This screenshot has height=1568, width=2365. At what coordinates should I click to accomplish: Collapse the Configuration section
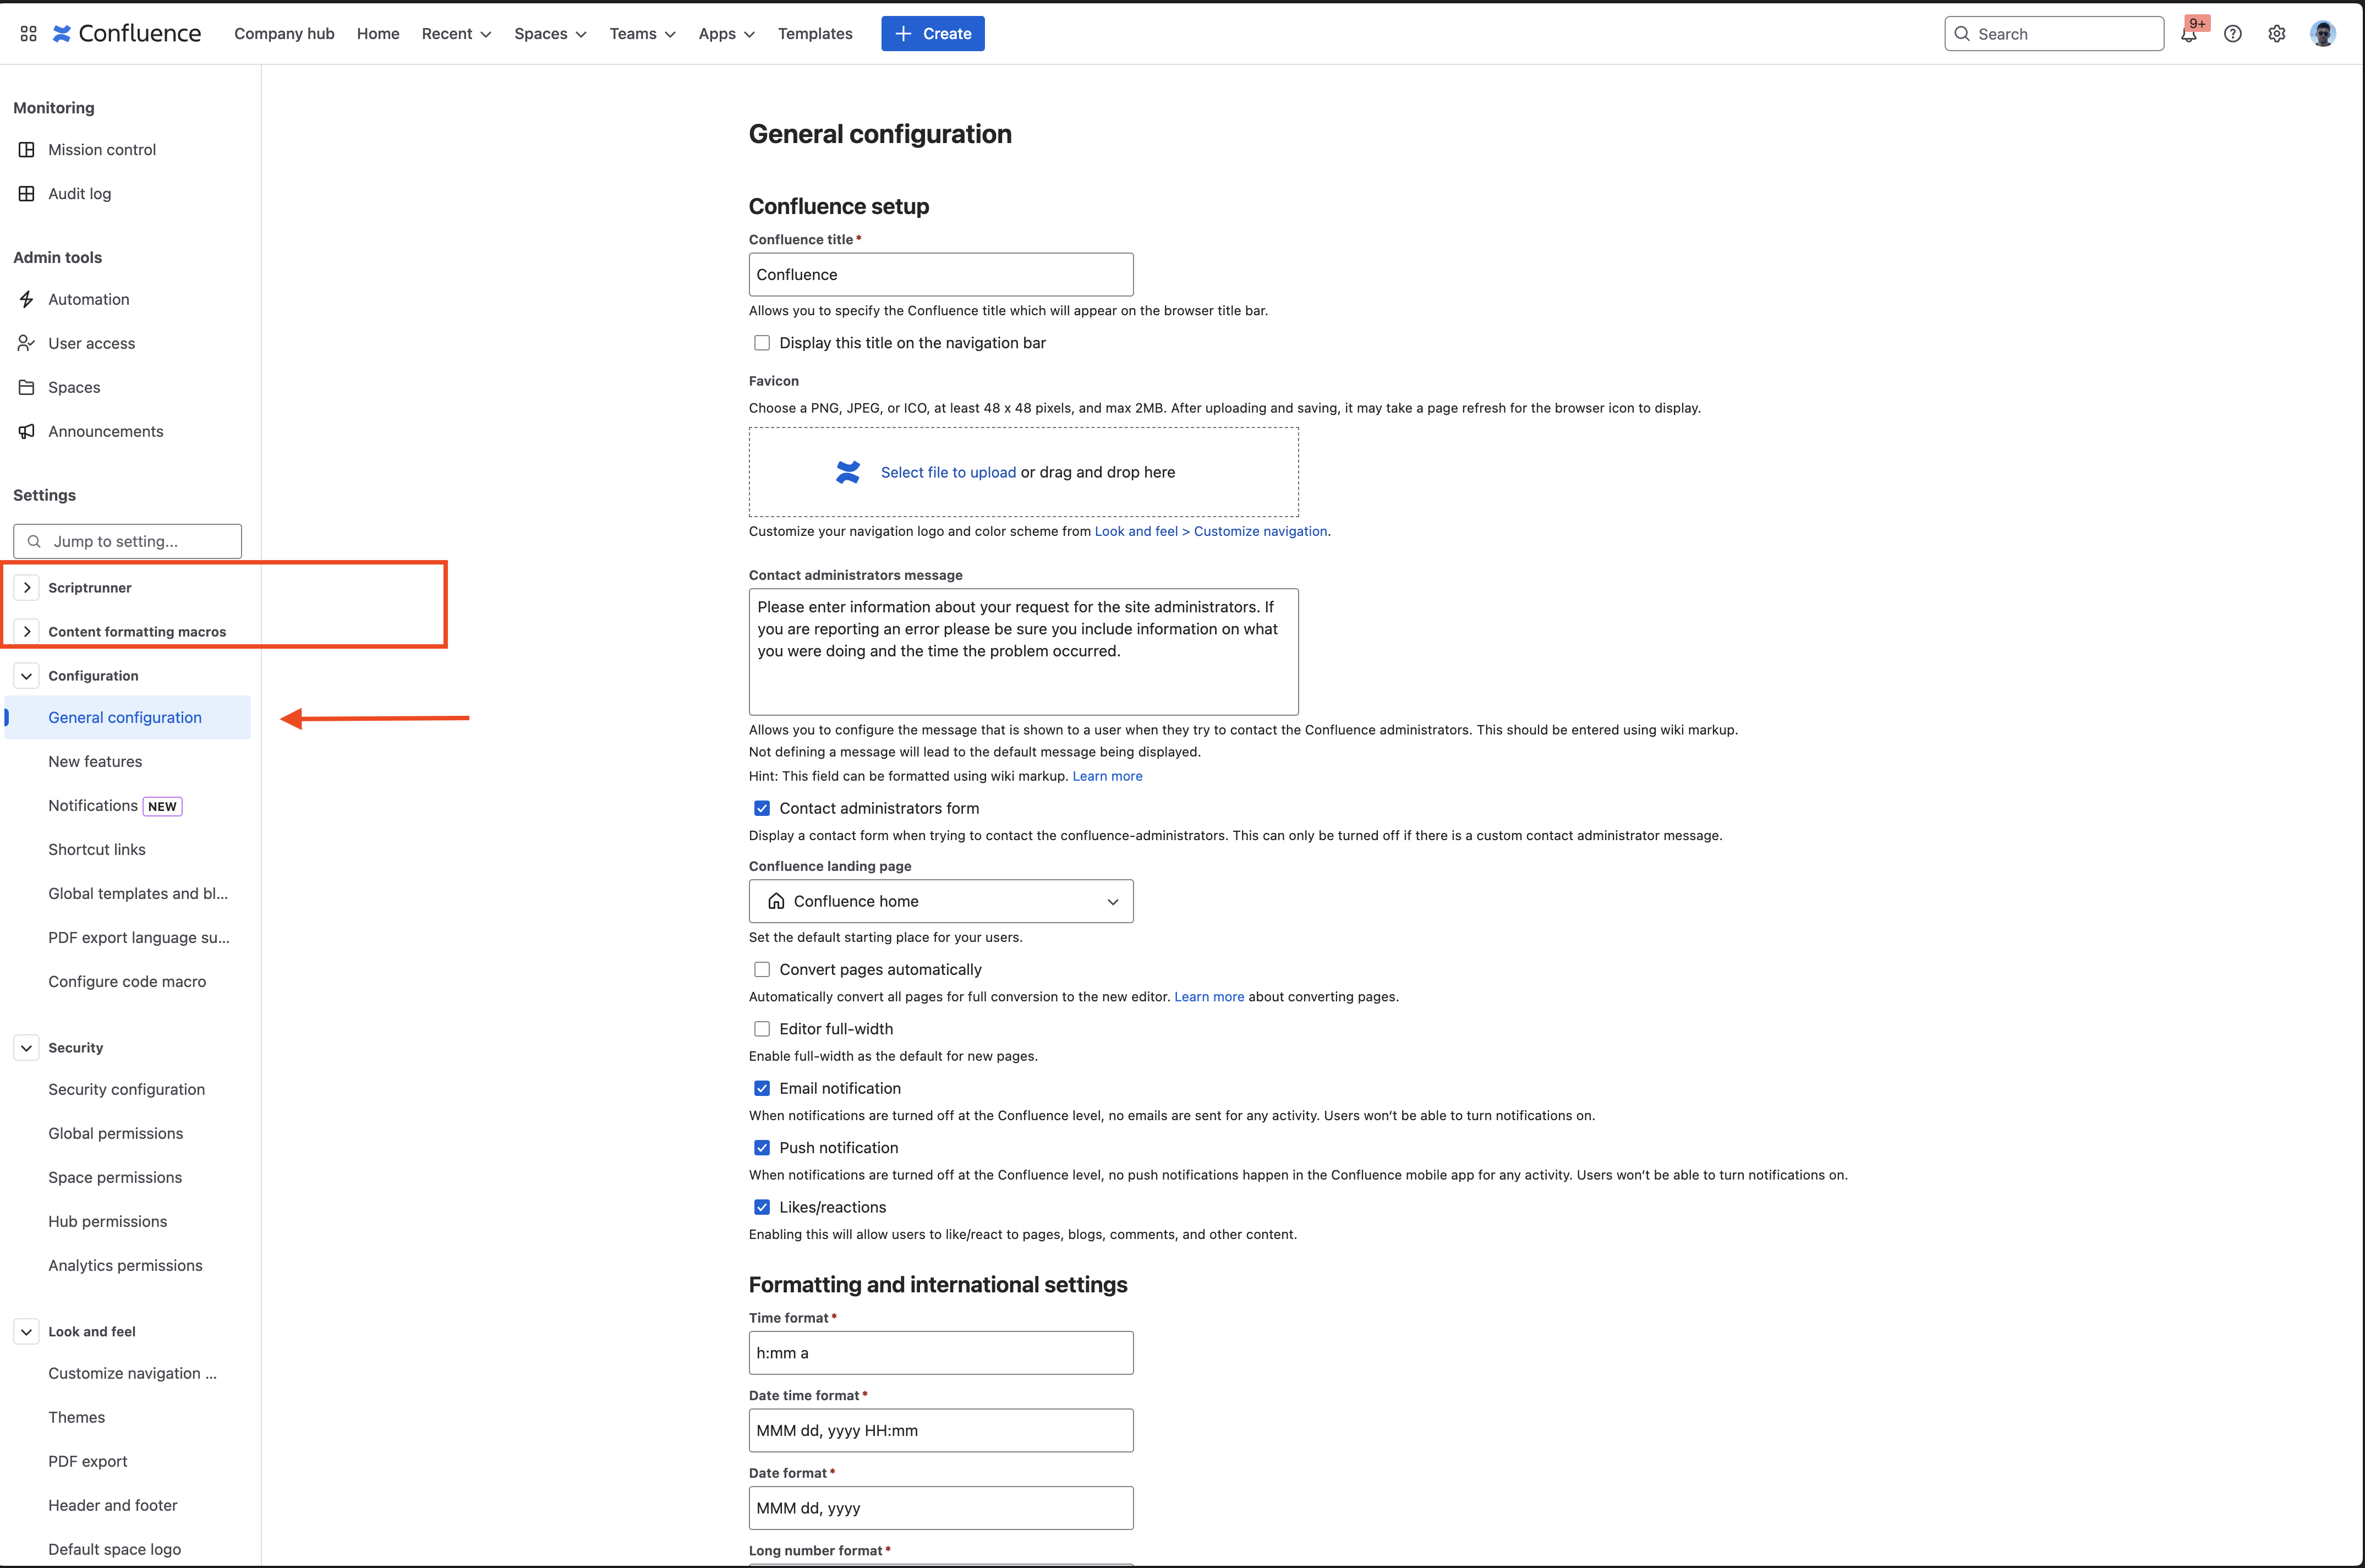point(26,675)
